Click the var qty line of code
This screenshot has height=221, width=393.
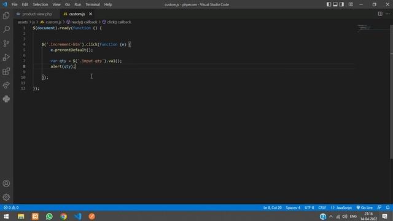(86, 61)
